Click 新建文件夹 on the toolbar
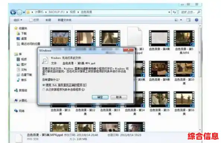 click(x=65, y=20)
